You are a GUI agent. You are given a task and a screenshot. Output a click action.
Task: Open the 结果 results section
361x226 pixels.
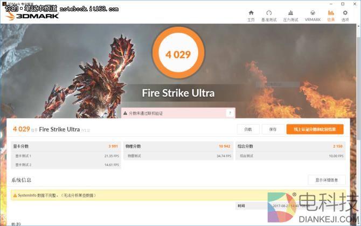[x=331, y=16]
